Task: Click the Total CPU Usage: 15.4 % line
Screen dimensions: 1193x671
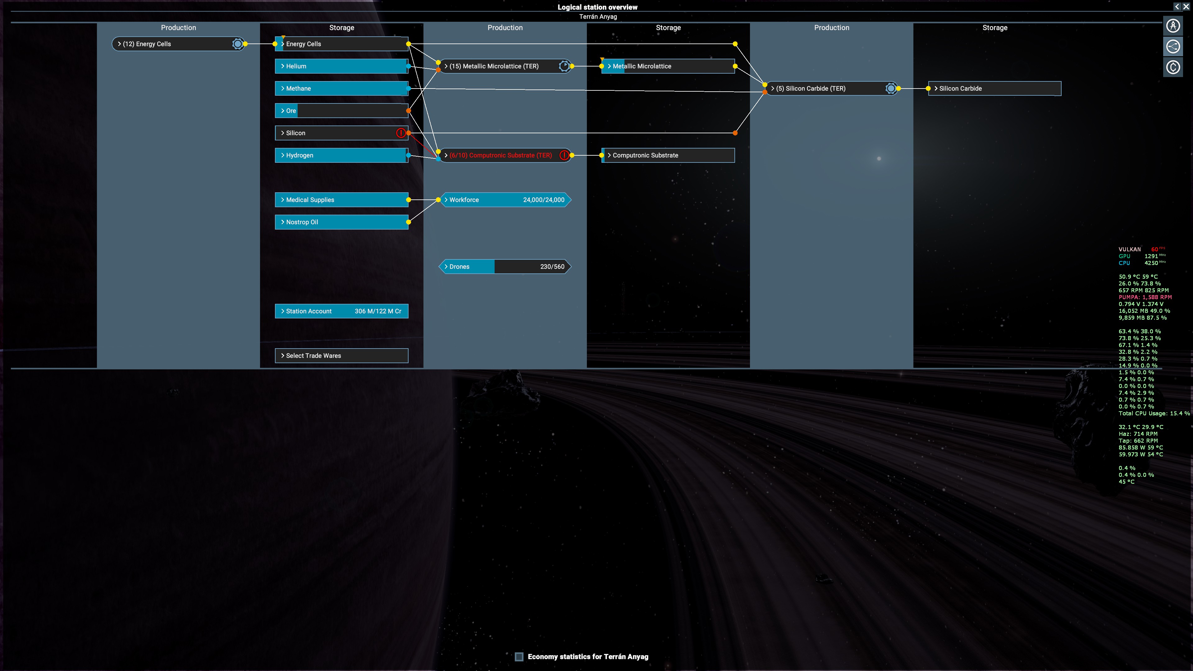Action: (x=1154, y=413)
